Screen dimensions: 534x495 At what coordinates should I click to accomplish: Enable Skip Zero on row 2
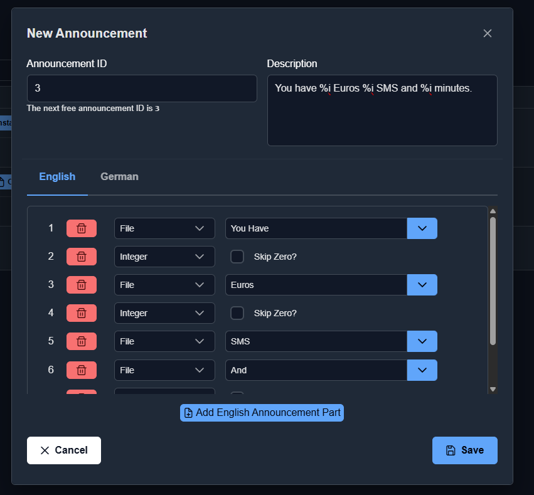[237, 257]
